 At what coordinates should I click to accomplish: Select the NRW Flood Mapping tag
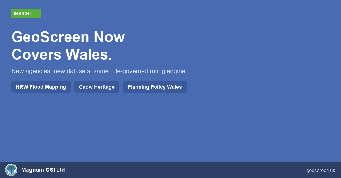(x=41, y=87)
